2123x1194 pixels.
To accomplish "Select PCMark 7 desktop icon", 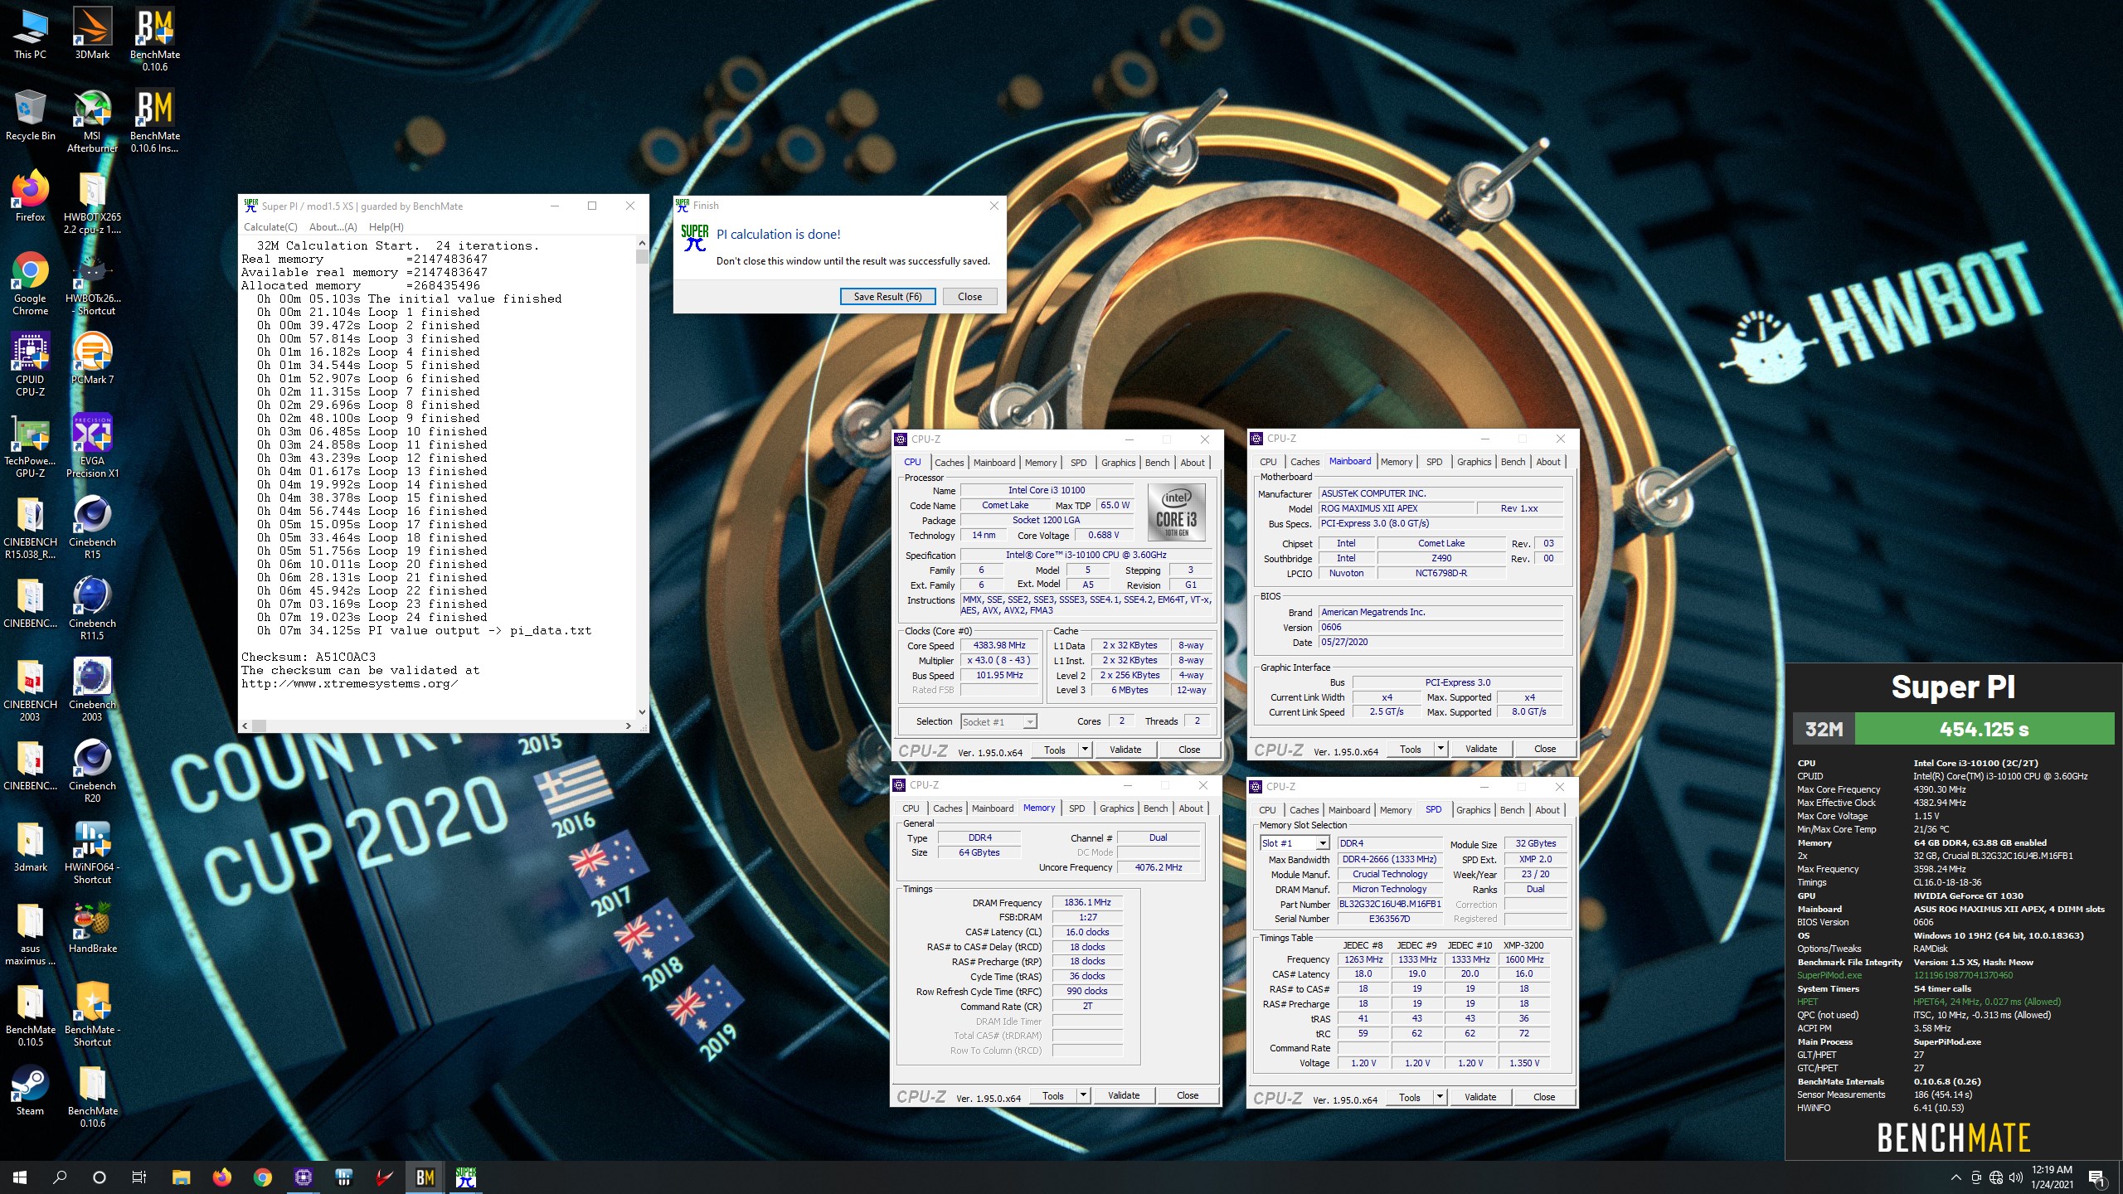I will pos(92,358).
